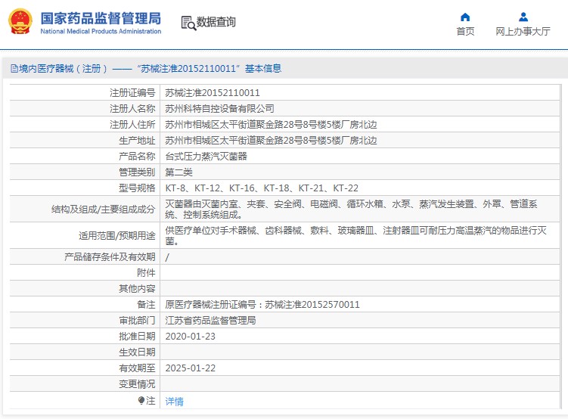Screen dimensions: 568x419
Task: Click the 结构及组成/主要组成成分 label
Action: point(104,209)
